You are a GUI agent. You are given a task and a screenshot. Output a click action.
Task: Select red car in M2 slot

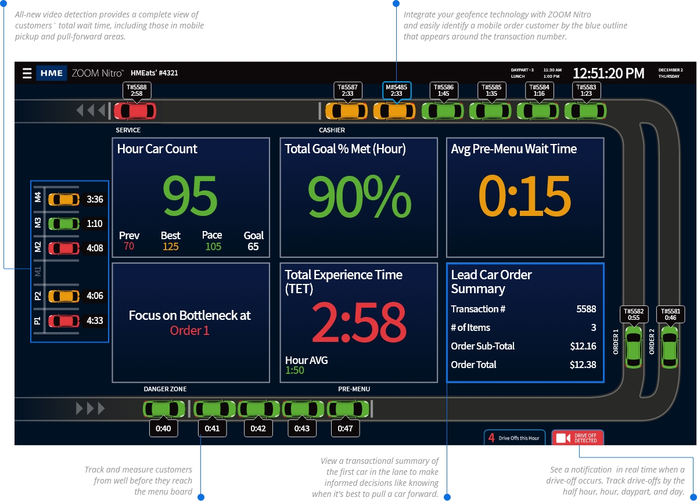(x=64, y=248)
